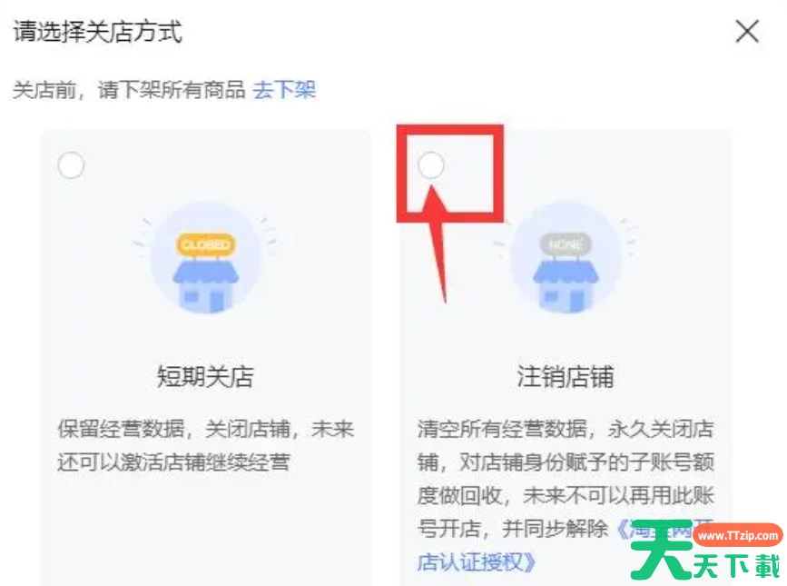This screenshot has height=586, width=787.
Task: Click the 请选择关店方式 dialog title
Action: 97,32
